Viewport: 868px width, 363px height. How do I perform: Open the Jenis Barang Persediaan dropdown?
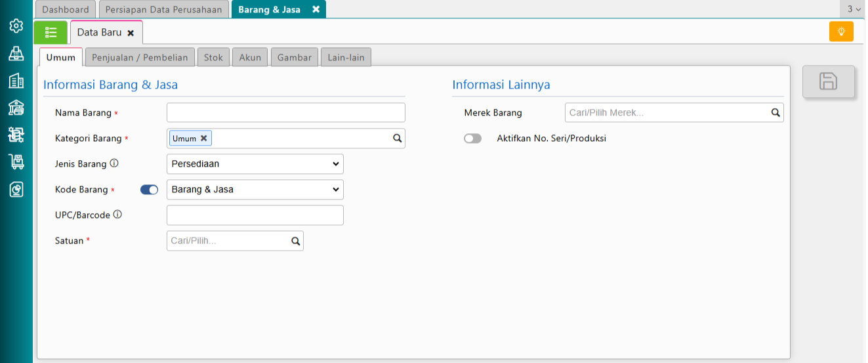tap(255, 164)
